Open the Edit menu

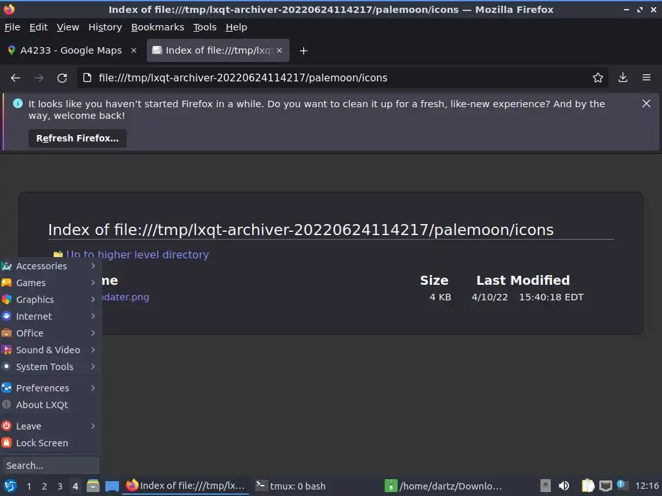click(x=38, y=27)
